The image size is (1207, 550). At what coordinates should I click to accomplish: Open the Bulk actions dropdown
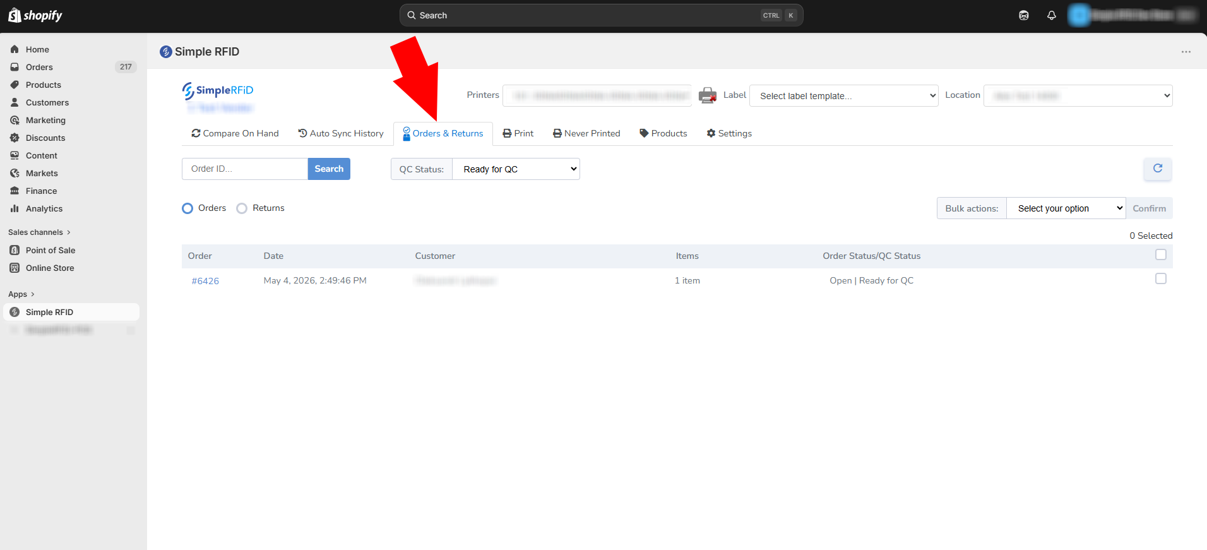(1066, 208)
